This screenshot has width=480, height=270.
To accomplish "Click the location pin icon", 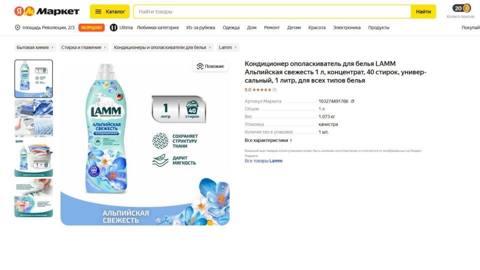I will click(x=17, y=27).
